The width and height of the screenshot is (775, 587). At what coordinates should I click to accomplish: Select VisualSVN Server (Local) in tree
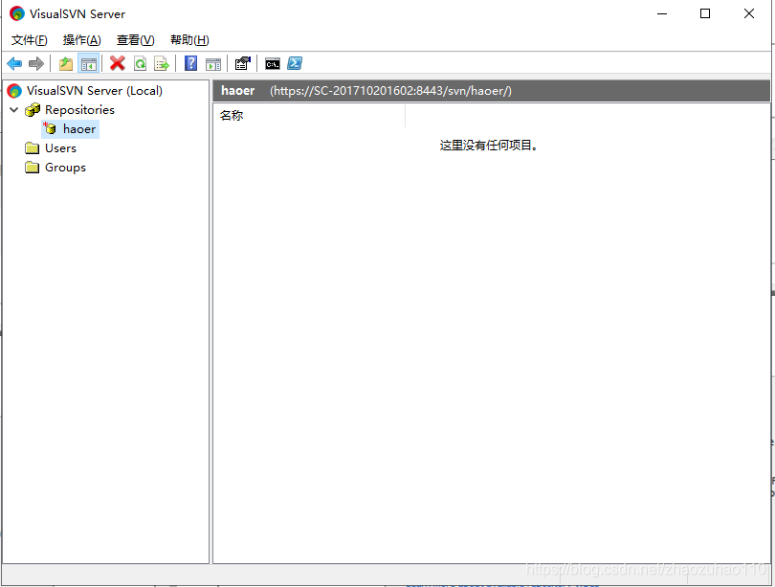(x=95, y=91)
